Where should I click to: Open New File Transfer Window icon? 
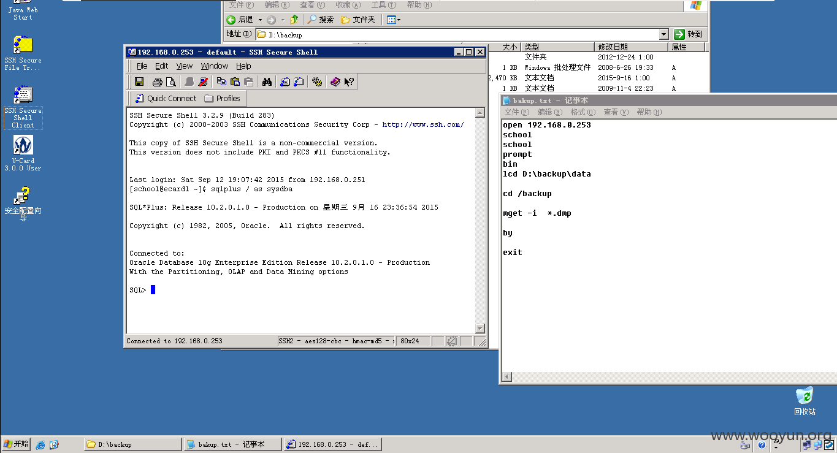pyautogui.click(x=299, y=82)
